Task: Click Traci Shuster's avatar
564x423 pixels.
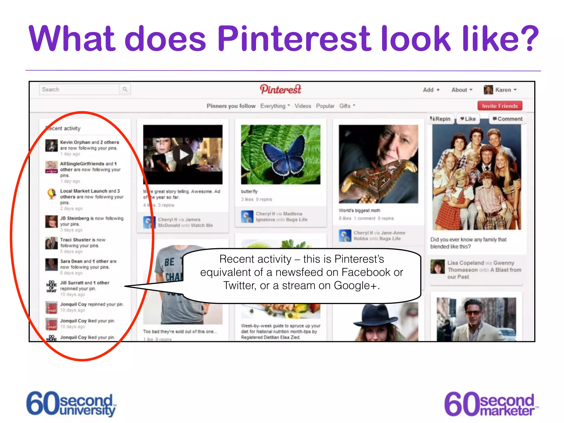Action: [x=51, y=243]
